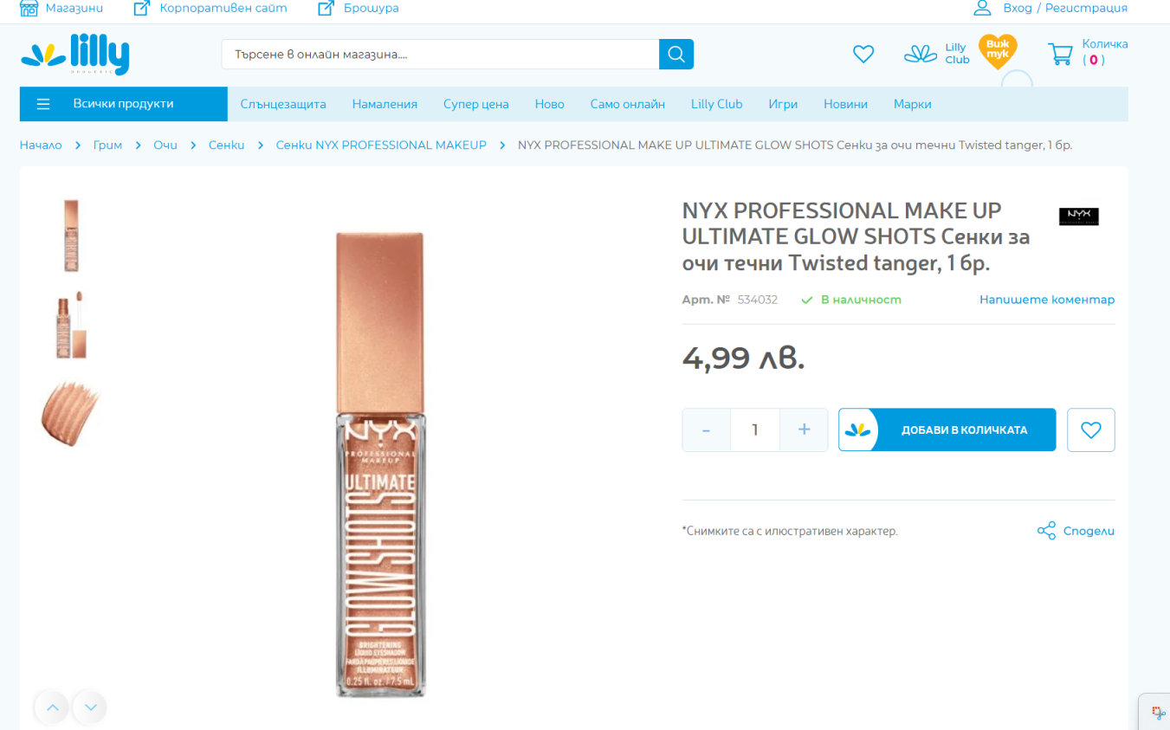This screenshot has height=730, width=1170.
Task: Expand the Всички продукти menu
Action: 123,104
